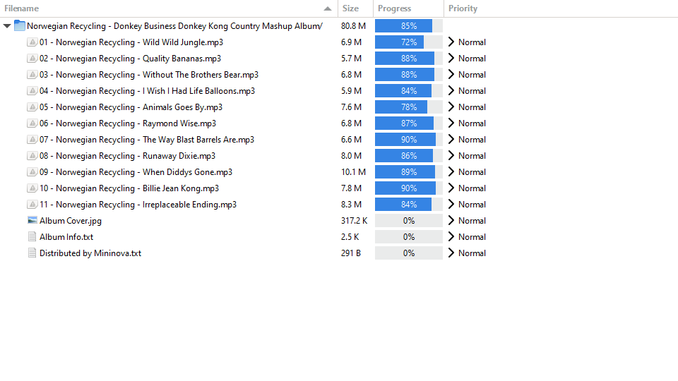The width and height of the screenshot is (678, 381).
Task: Select file 01 - Wild Wild Jungle.mp3
Action: click(131, 42)
